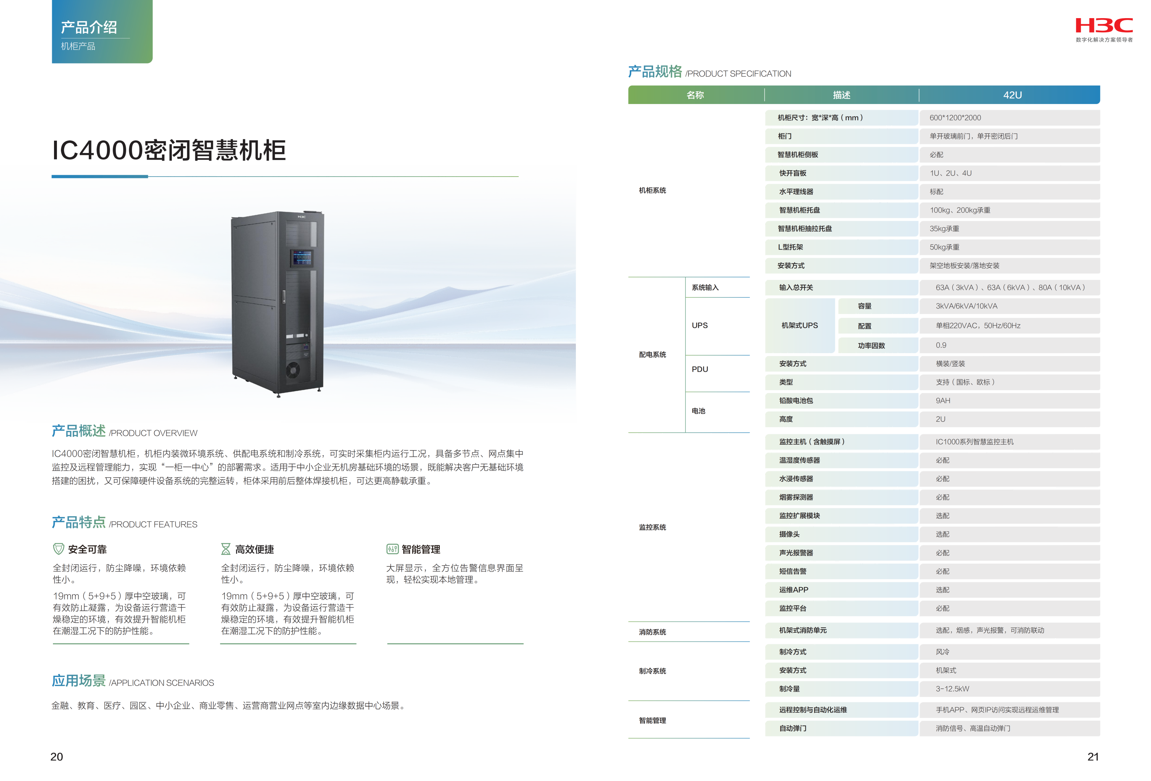Select the 600*1200*2000 dimension cell

point(955,118)
